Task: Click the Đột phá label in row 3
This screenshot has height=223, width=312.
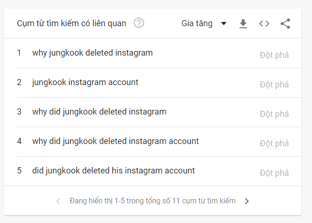Action: [x=274, y=114]
